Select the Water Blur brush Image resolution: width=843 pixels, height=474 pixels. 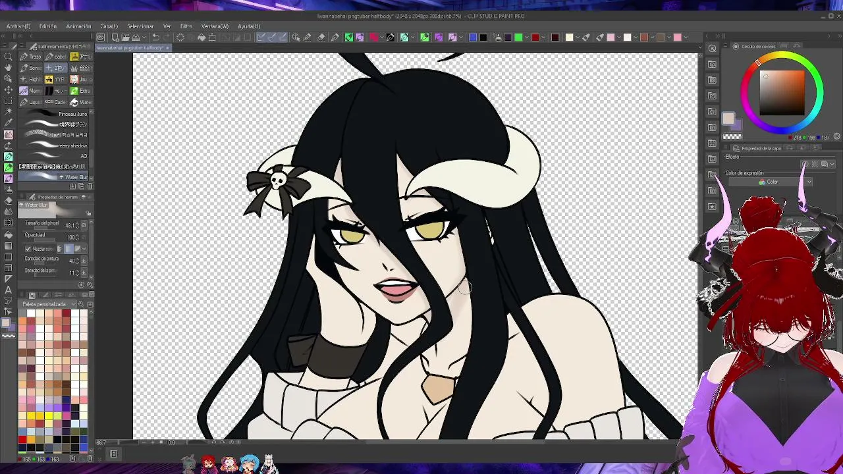click(x=54, y=177)
